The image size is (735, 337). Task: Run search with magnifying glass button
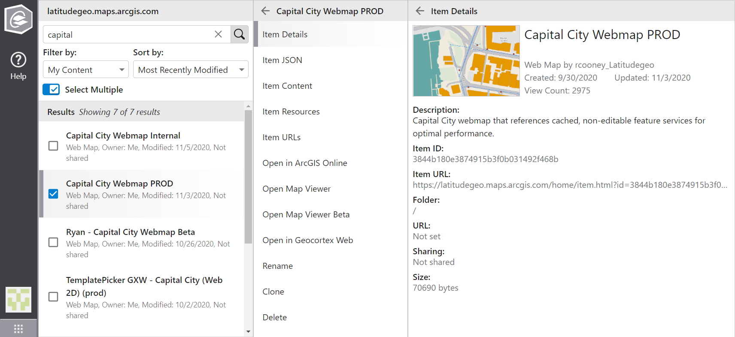coord(240,34)
